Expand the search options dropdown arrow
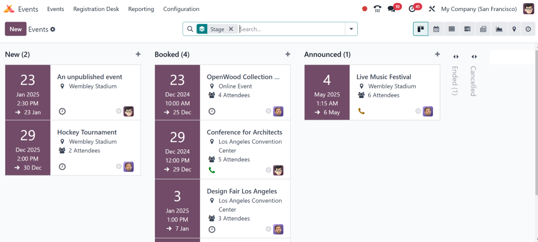This screenshot has width=538, height=242. (351, 29)
